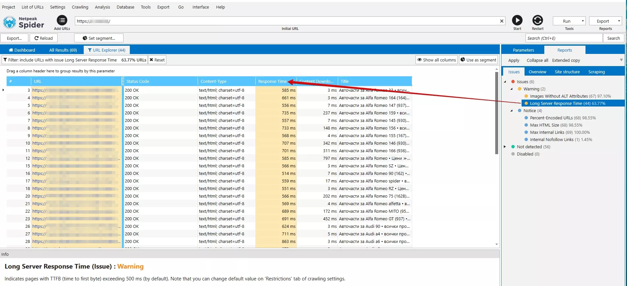
Task: Click the Netpeak Spider logo
Action: click(23, 22)
